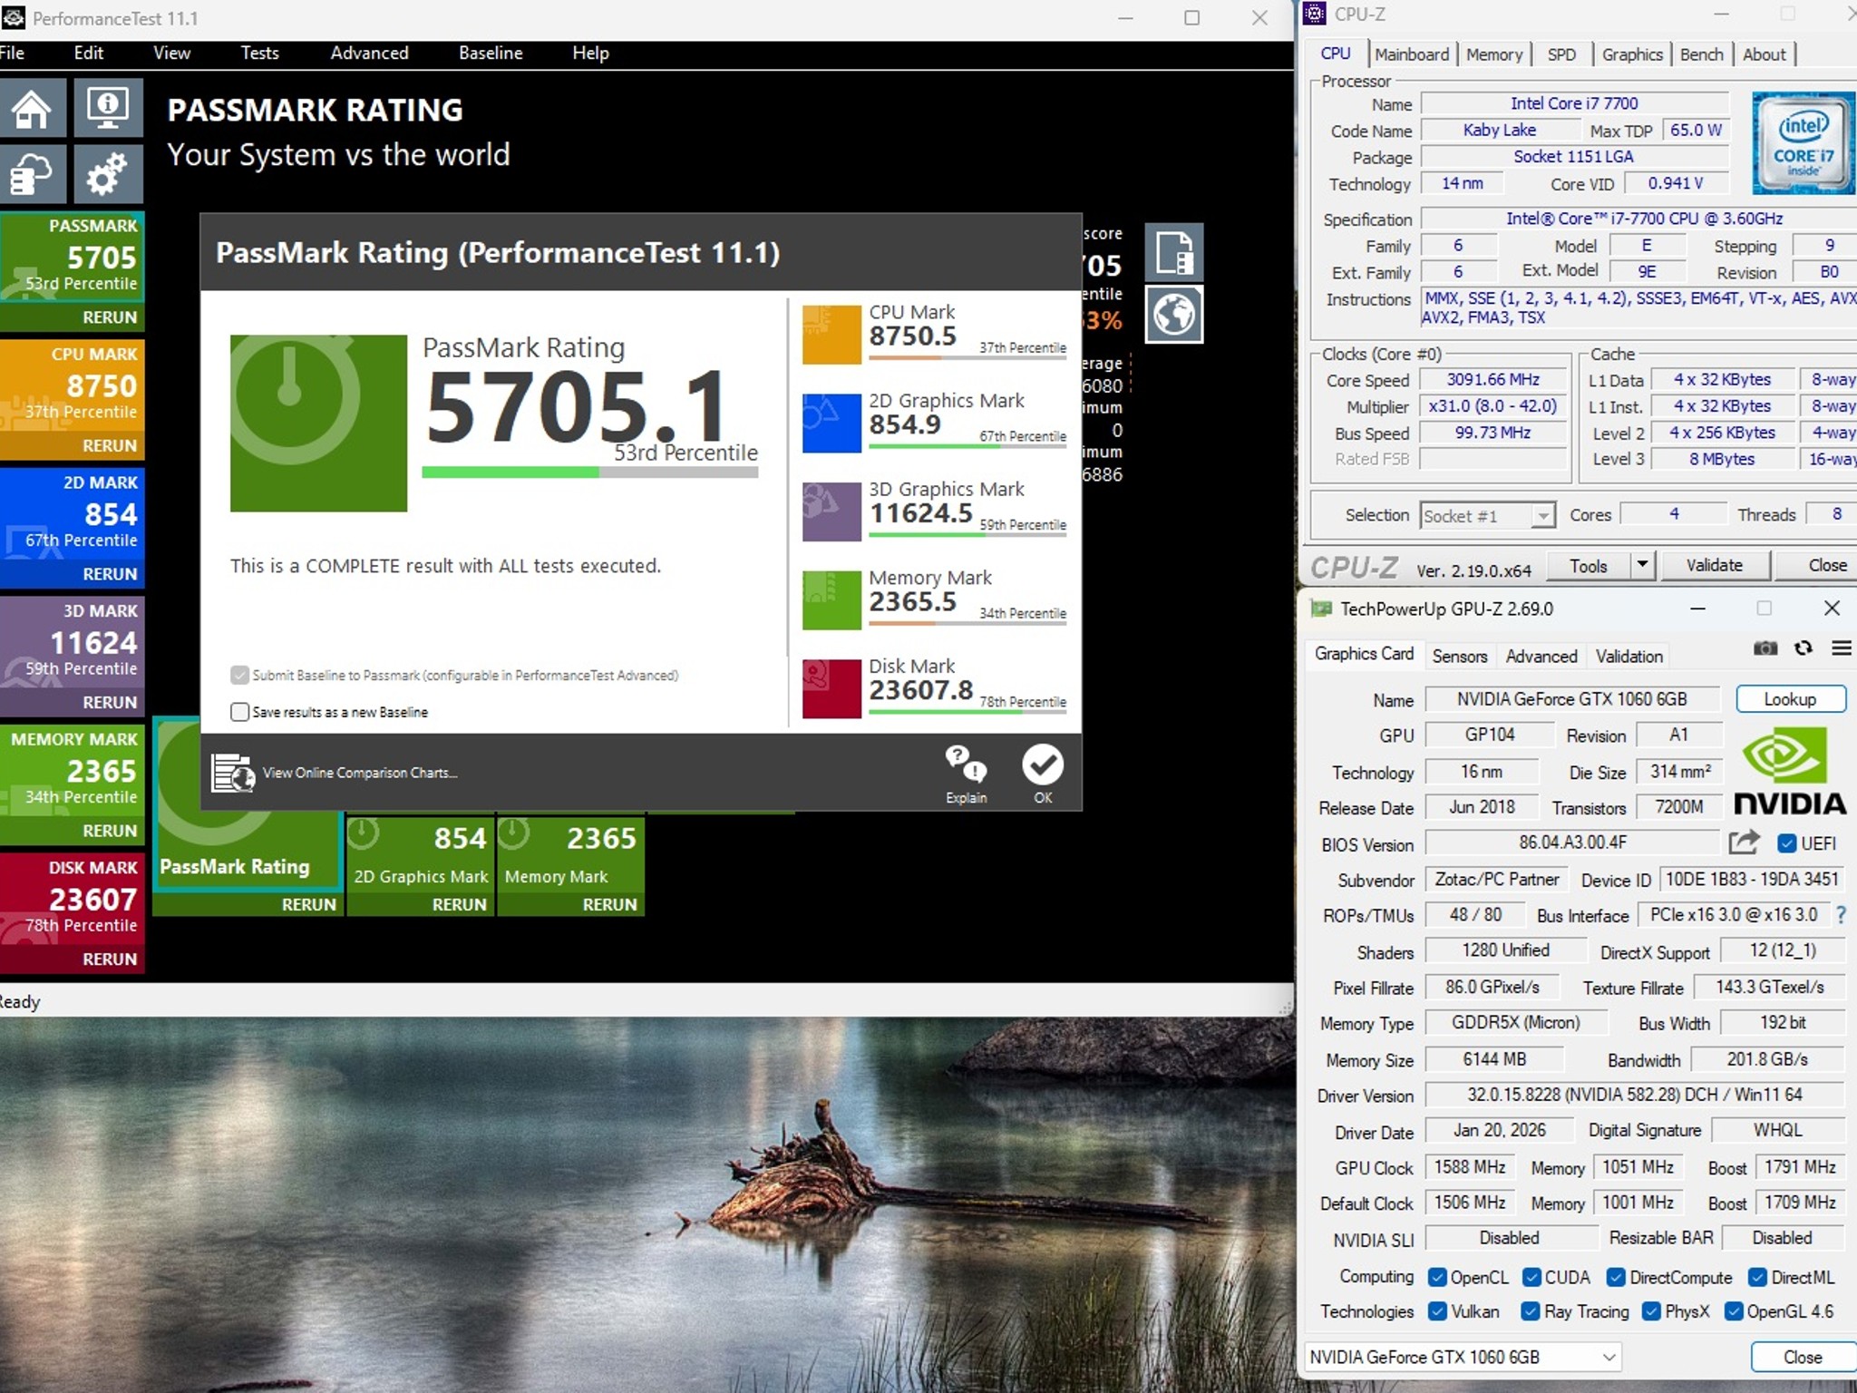The height and width of the screenshot is (1393, 1857).
Task: Toggle the OpenCL checkbox in GPU-Z
Action: pos(1437,1277)
